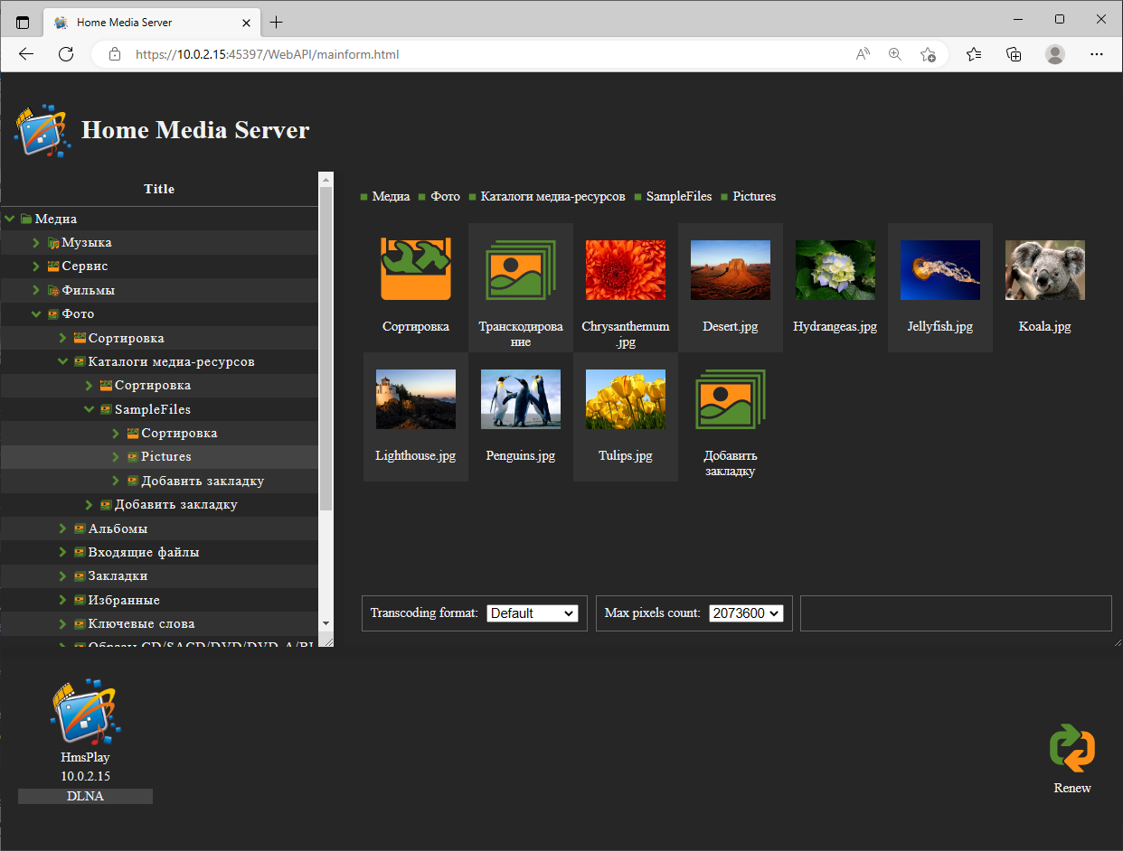Open the Сортировка tools icon in grid
Image resolution: width=1123 pixels, height=851 pixels.
416,269
